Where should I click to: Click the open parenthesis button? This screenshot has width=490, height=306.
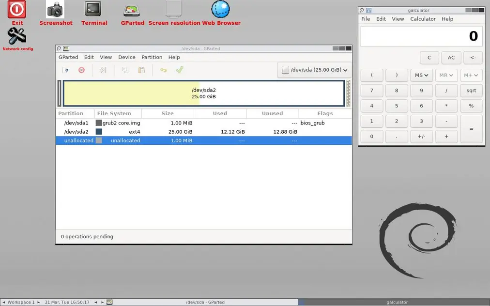(x=371, y=76)
